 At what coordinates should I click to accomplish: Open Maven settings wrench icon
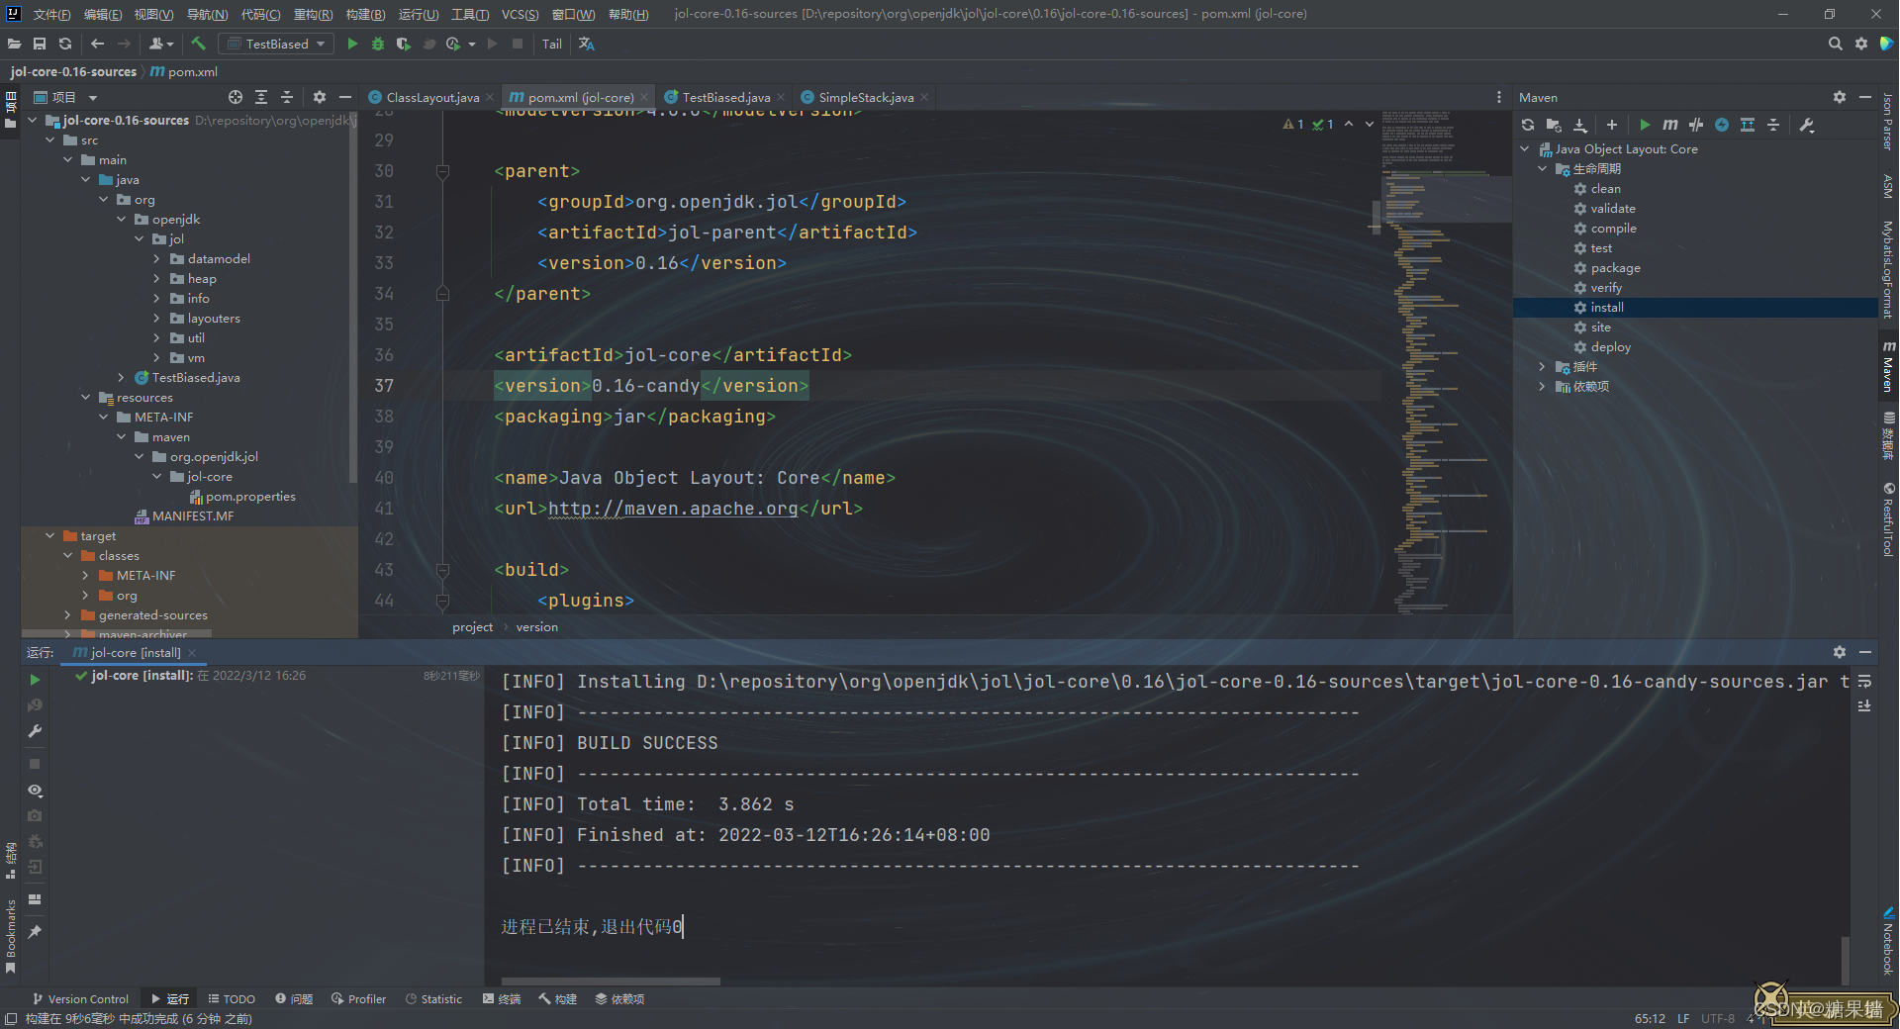tap(1807, 125)
